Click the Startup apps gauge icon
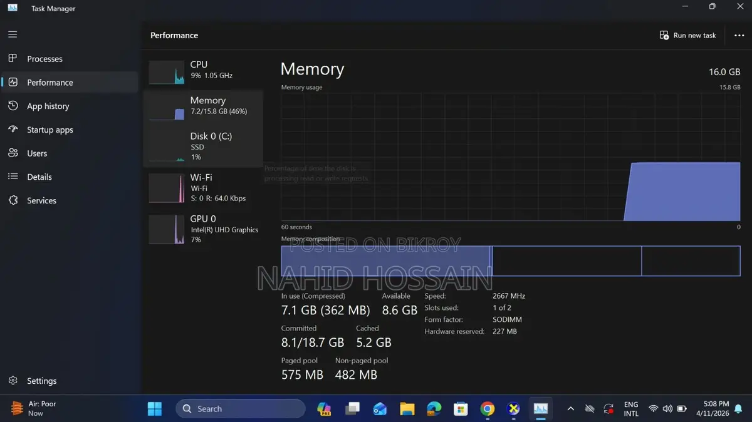 coord(13,129)
